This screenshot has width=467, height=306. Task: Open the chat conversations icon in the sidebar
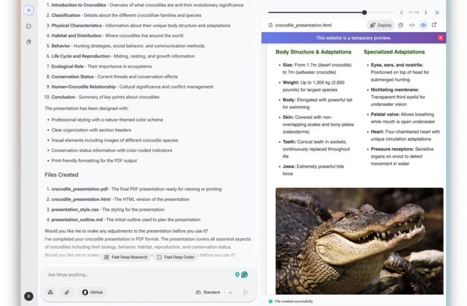tap(28, 26)
